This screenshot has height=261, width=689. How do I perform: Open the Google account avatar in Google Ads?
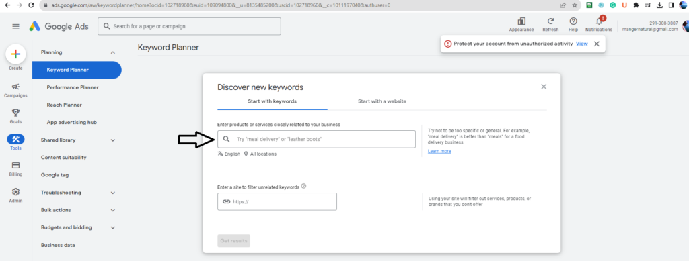tap(686, 26)
